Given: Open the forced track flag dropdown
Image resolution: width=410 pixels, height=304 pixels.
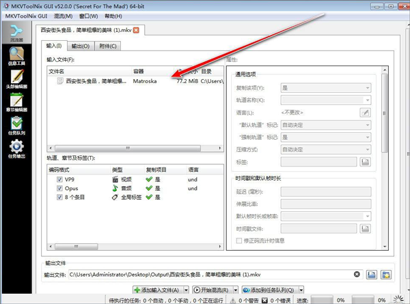Looking at the screenshot, I should point(326,137).
